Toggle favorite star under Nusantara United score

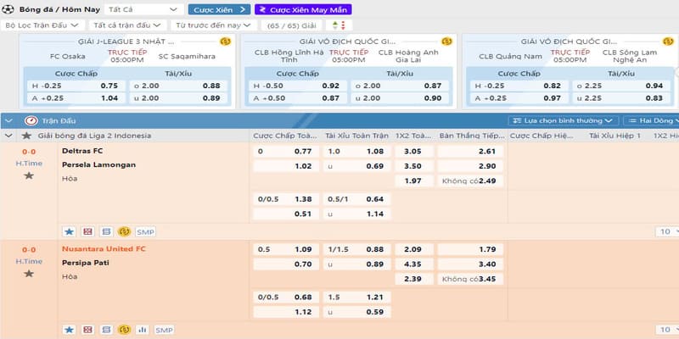point(29,274)
